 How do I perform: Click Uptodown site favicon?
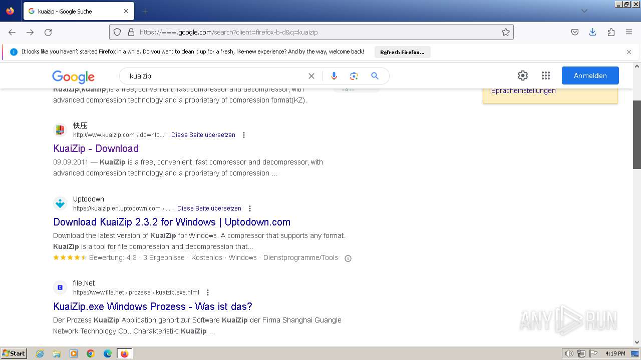(x=60, y=203)
